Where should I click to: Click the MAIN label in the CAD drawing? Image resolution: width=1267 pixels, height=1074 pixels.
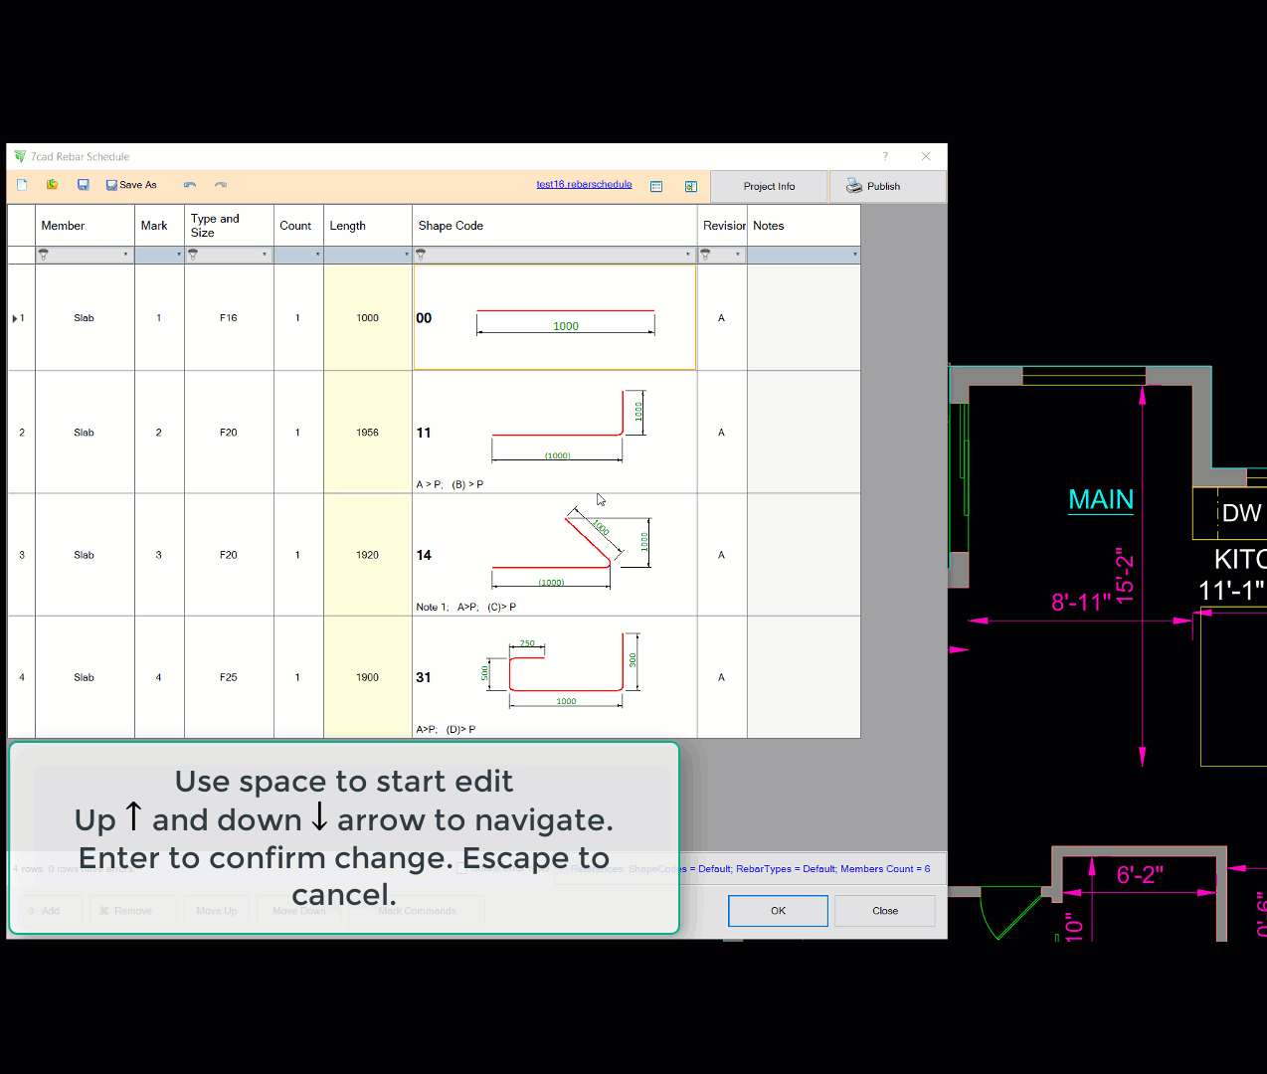(1101, 499)
